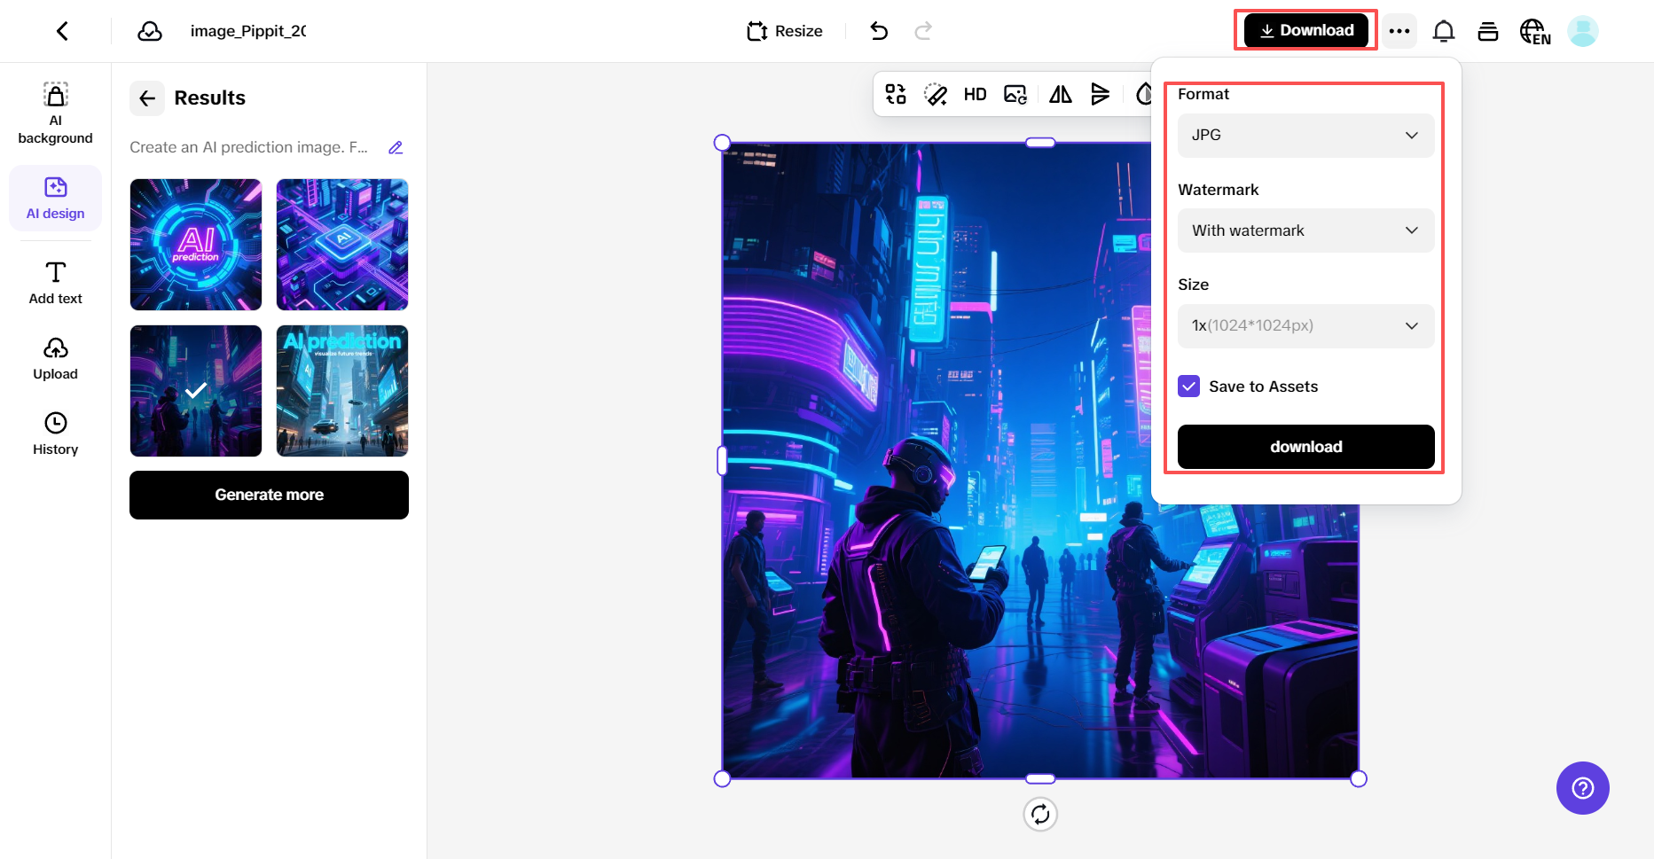The image size is (1654, 859).
Task: Click the language globe EN icon
Action: point(1534,32)
